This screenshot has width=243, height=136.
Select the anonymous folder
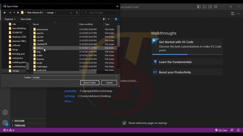(42, 29)
